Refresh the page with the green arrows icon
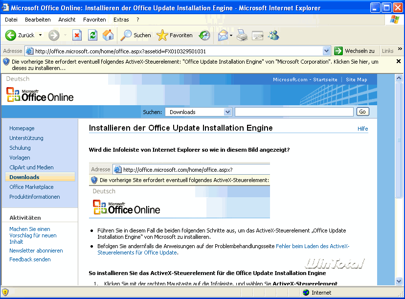 click(x=92, y=35)
